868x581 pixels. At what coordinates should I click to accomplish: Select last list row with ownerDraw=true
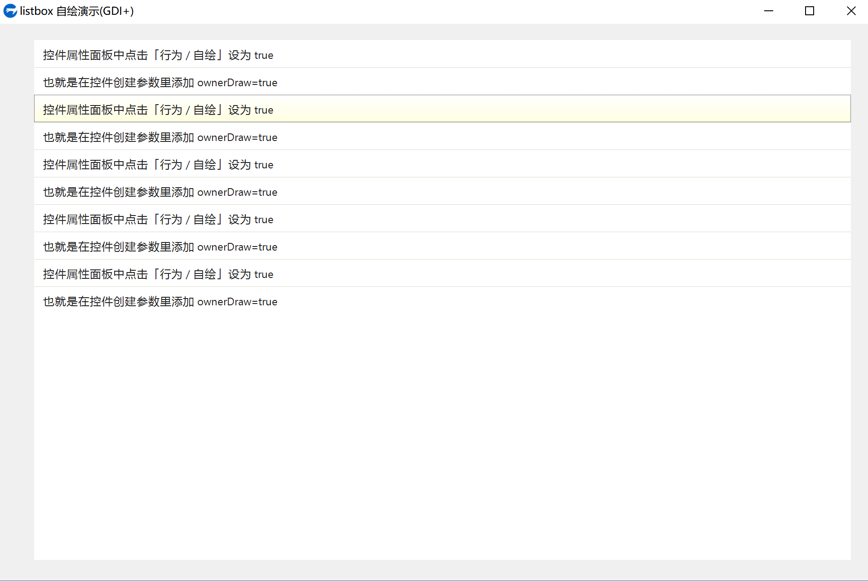tap(442, 300)
